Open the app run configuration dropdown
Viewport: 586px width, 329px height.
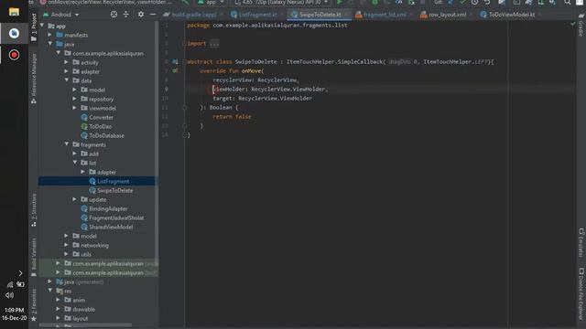click(x=212, y=2)
